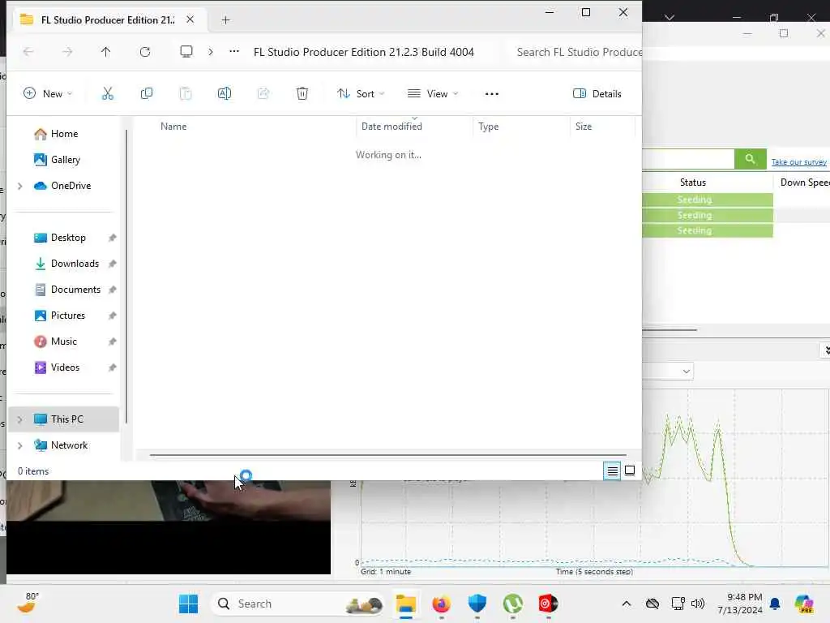Expand the This PC tree node
Image resolution: width=830 pixels, height=623 pixels.
tap(20, 419)
